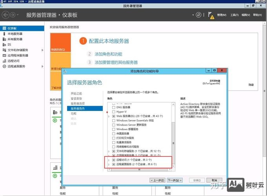Click the 隐藏 link in welcome panel
267x196 pixels.
251,85
